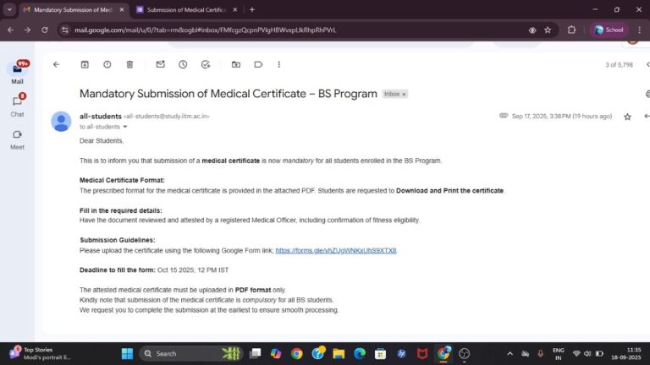Open the Move to folder icon
Image resolution: width=650 pixels, height=365 pixels.
(x=236, y=64)
